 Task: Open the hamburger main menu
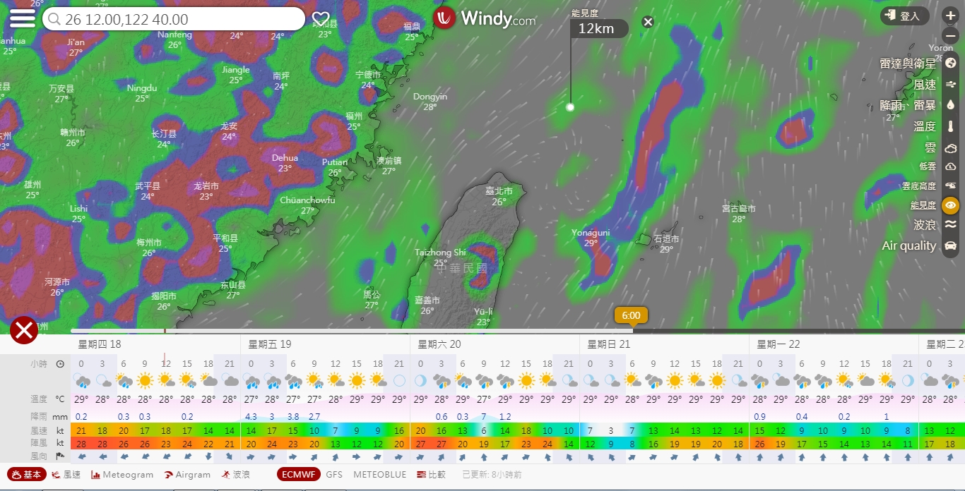tap(22, 18)
